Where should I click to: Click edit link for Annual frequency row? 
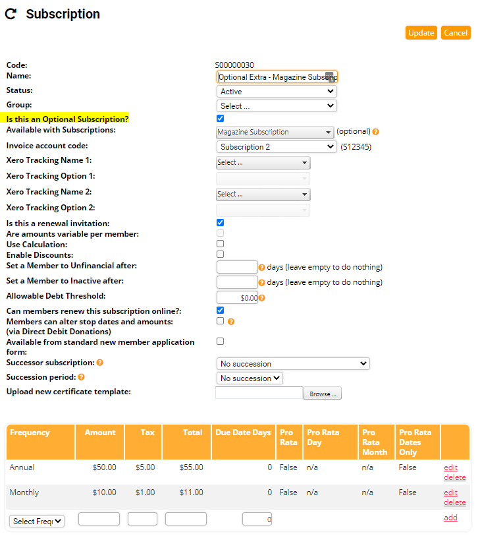tap(450, 467)
